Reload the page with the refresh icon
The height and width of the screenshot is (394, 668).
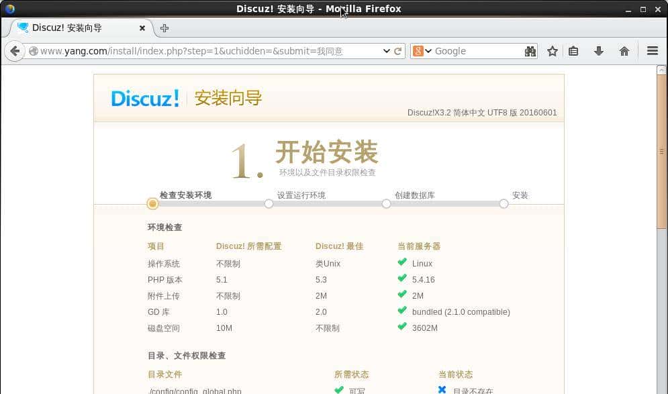pyautogui.click(x=398, y=51)
